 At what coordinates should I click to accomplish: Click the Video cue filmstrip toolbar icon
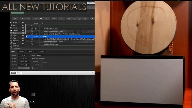[x=35, y=19]
